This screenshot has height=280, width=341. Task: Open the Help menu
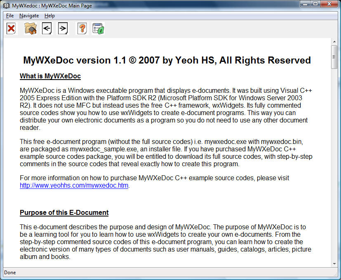click(x=49, y=16)
